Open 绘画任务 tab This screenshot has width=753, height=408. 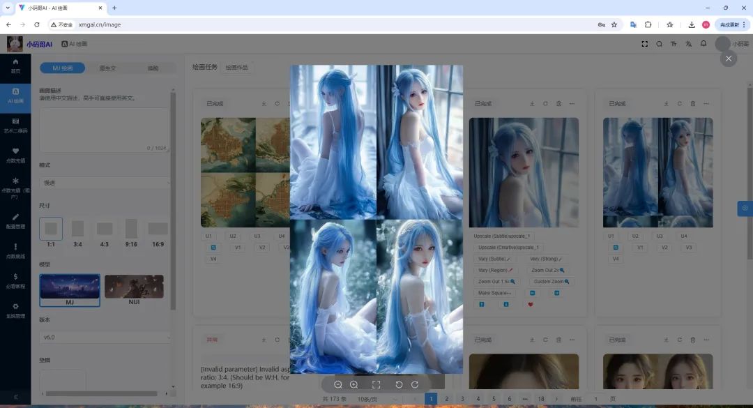(x=205, y=67)
